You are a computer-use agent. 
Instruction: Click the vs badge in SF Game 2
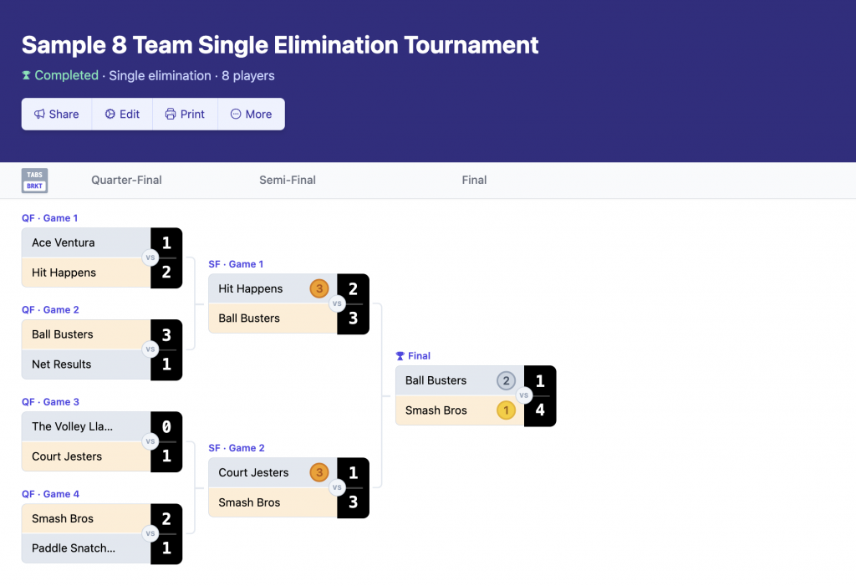(x=337, y=487)
